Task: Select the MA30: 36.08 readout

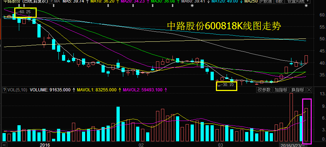Action: 164,1
